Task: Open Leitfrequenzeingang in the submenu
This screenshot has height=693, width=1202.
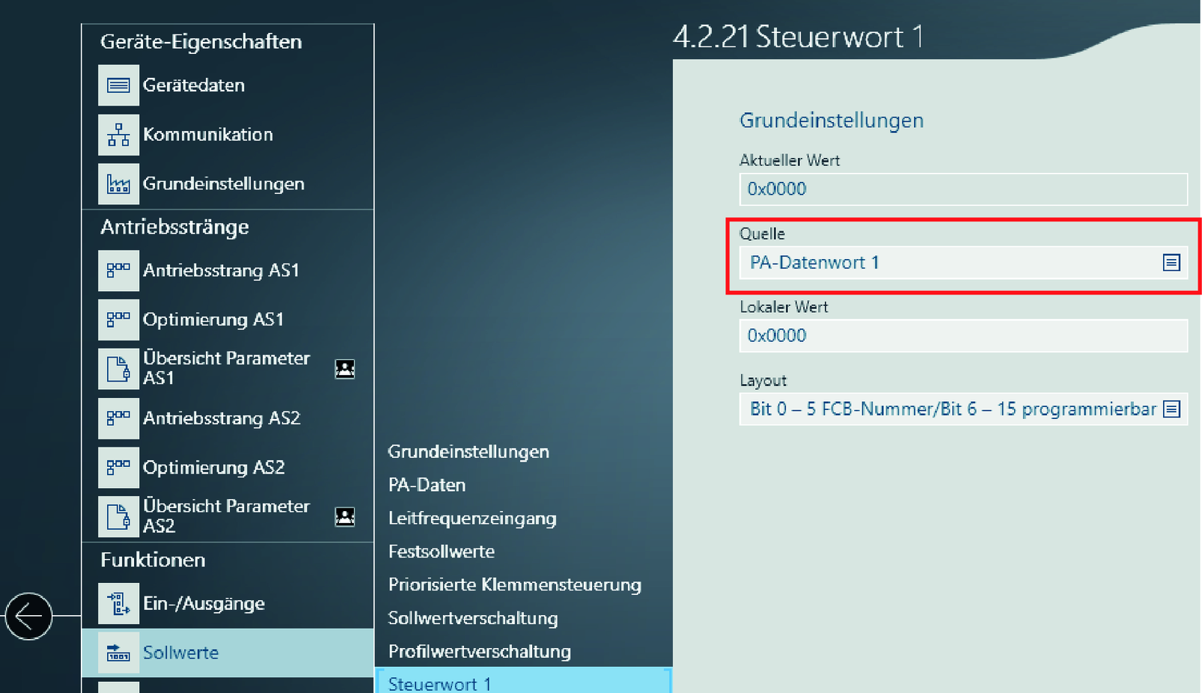Action: (472, 518)
